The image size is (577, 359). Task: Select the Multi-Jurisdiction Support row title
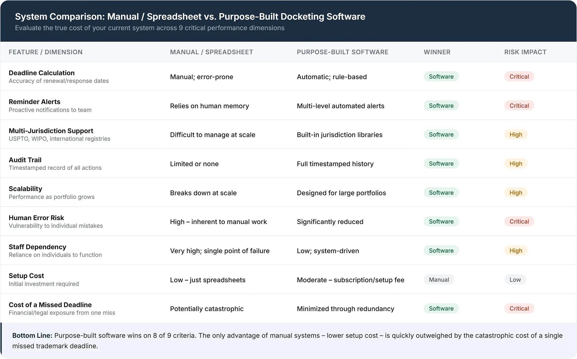(51, 131)
